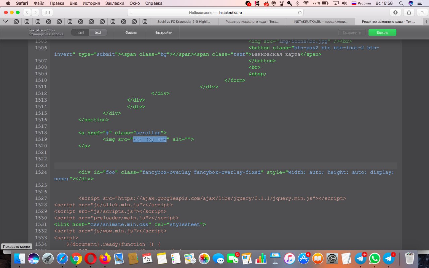
Task: Go forward with Safari's forward arrow
Action: [x=35, y=12]
